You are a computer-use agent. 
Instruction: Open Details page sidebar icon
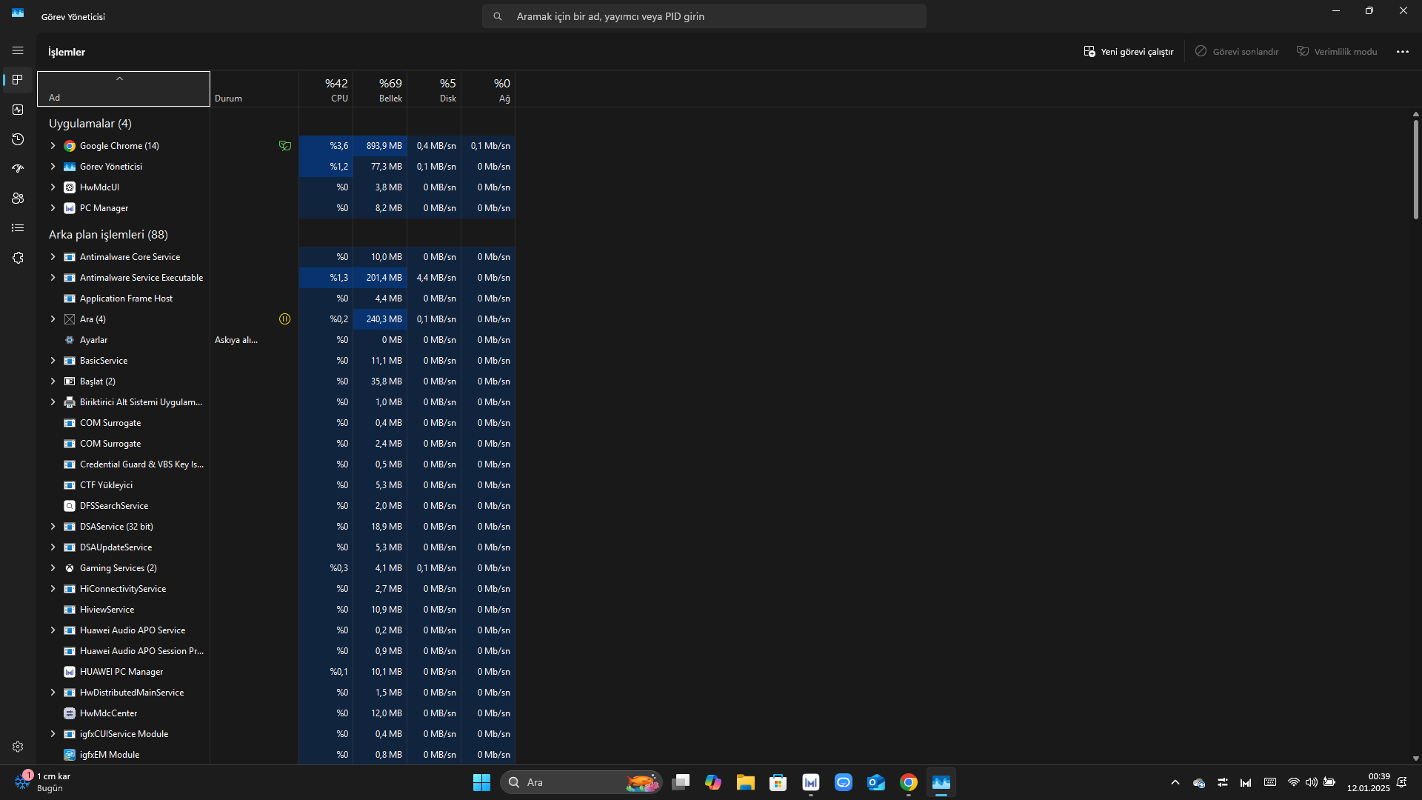pos(18,228)
